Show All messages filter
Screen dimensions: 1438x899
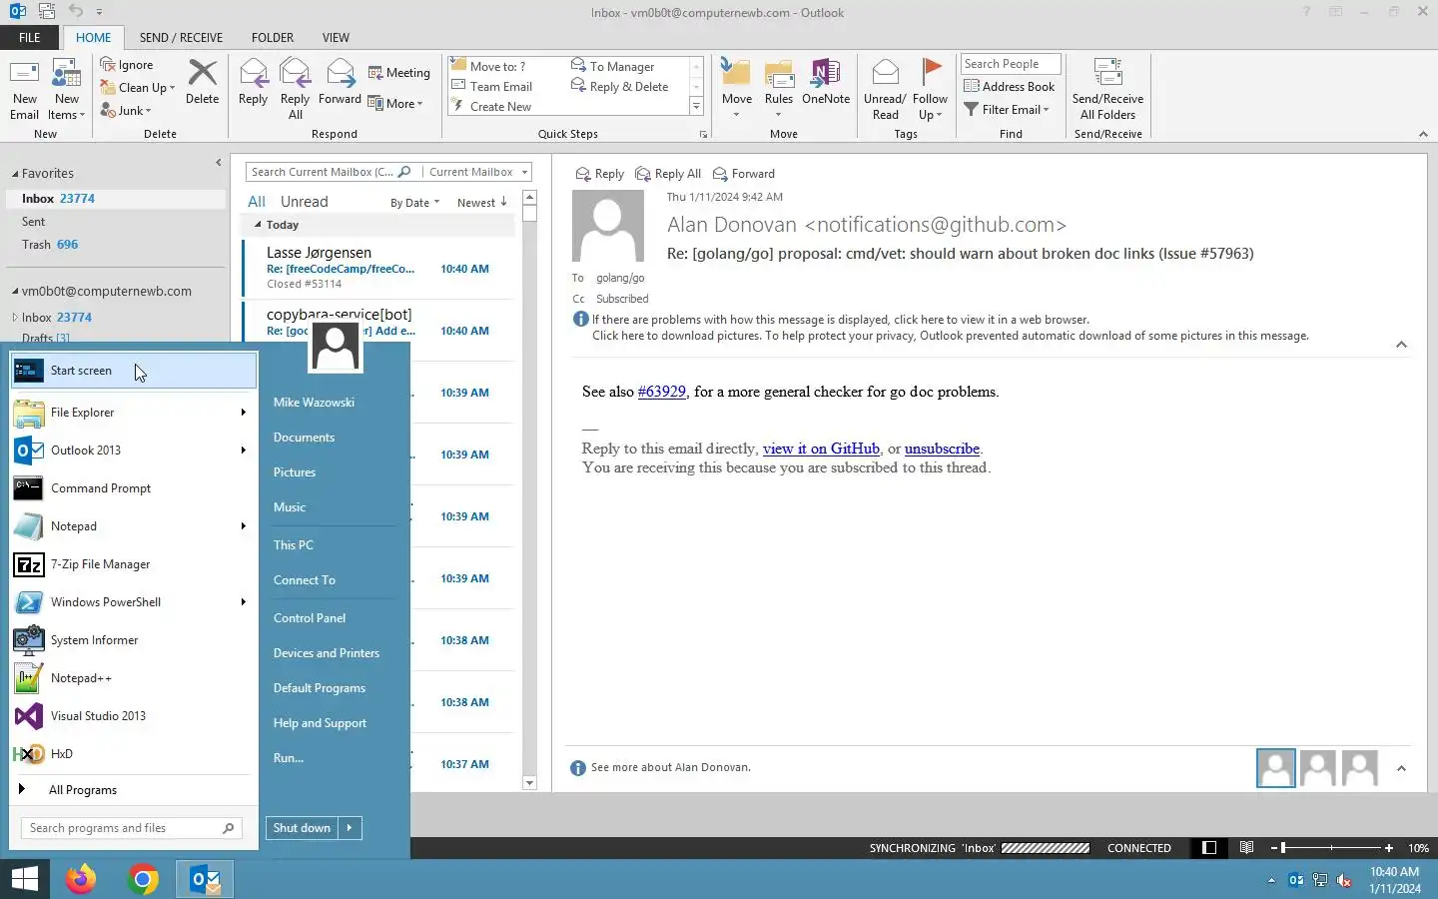pyautogui.click(x=257, y=202)
